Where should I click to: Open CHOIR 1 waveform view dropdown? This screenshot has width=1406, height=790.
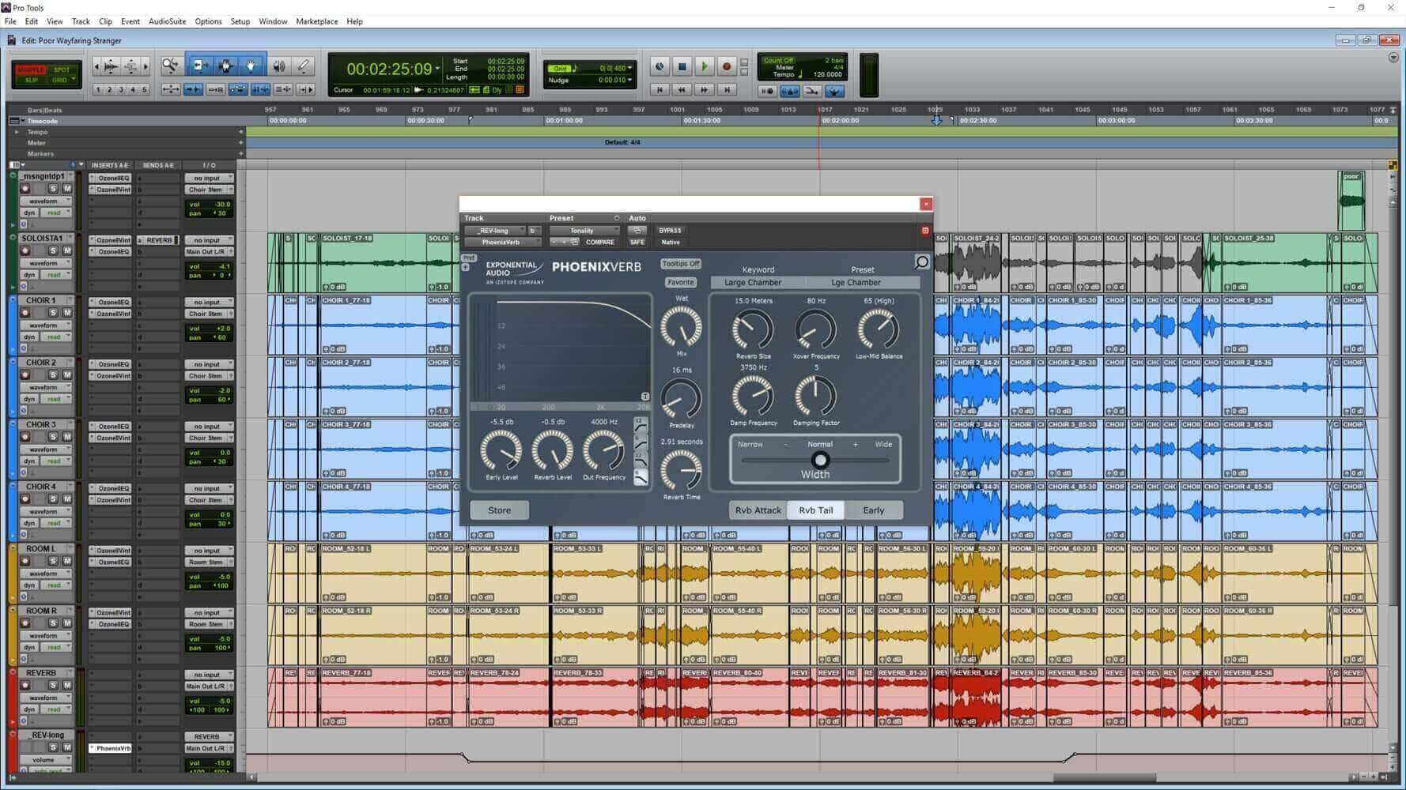(x=46, y=325)
